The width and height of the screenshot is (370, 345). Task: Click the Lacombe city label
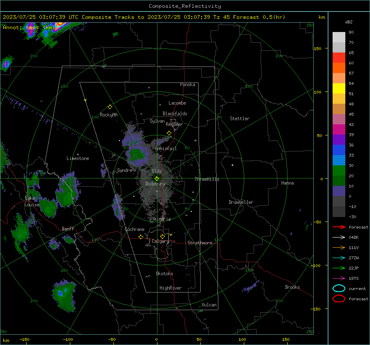pyautogui.click(x=177, y=103)
